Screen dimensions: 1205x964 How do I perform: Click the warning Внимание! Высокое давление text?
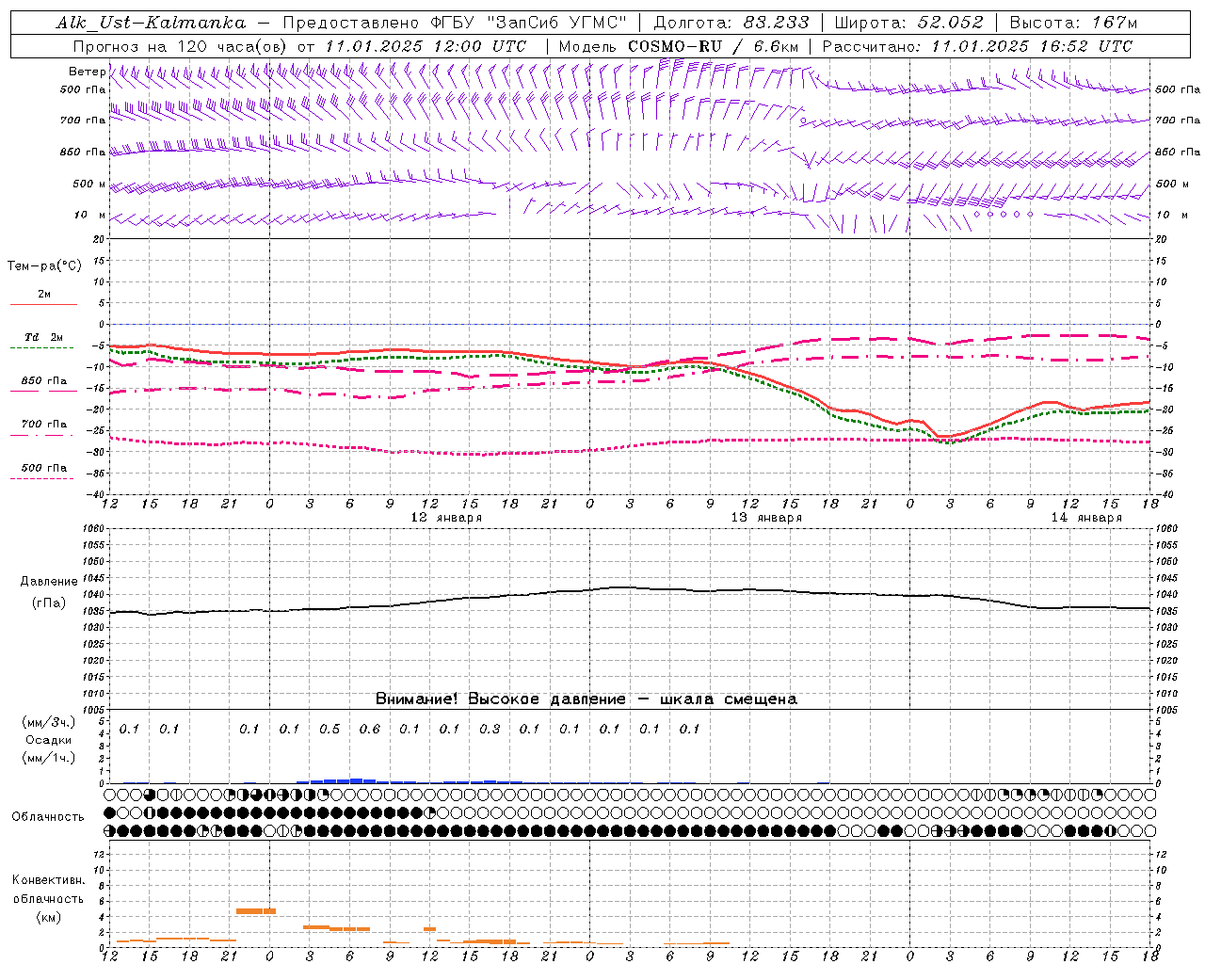point(586,699)
